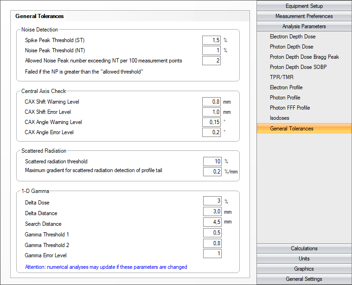Click the 'Gamma Threshold 2' label
Viewport: 352px width, 285px height.
[x=47, y=245]
